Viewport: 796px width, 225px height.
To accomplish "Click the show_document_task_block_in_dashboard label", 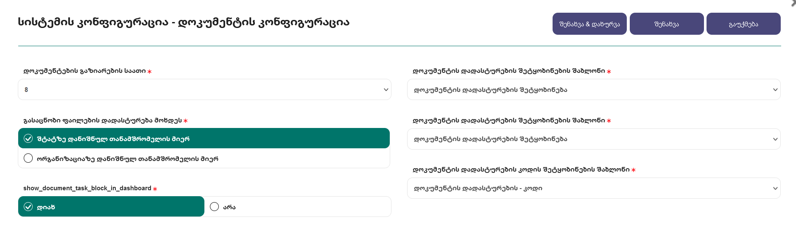I will click(87, 188).
